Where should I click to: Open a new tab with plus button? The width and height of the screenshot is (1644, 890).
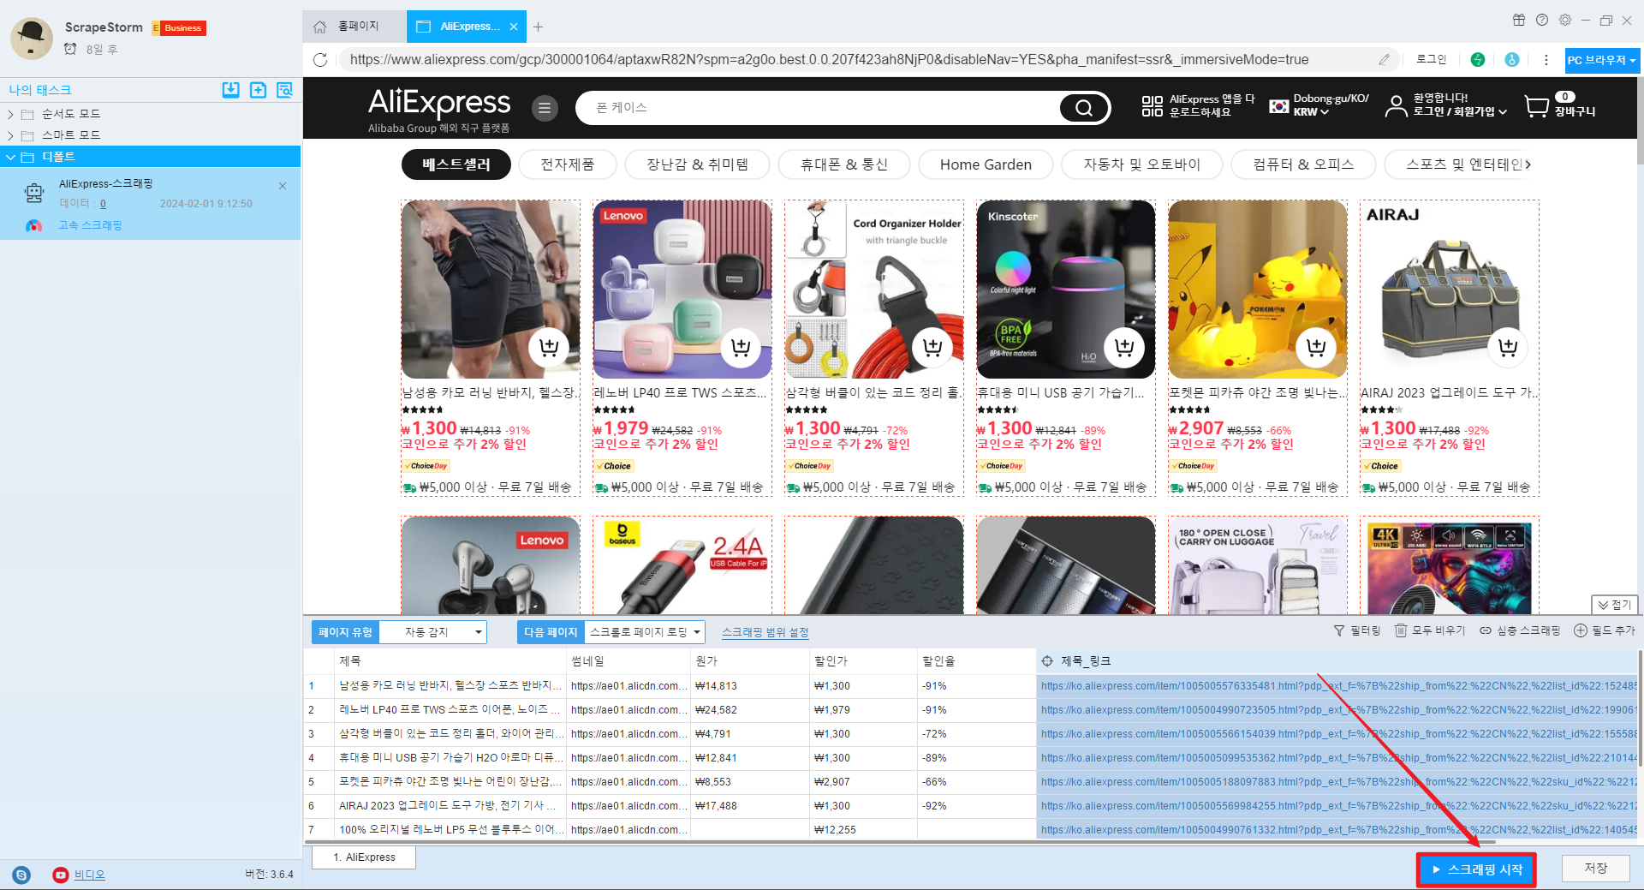pyautogui.click(x=538, y=27)
